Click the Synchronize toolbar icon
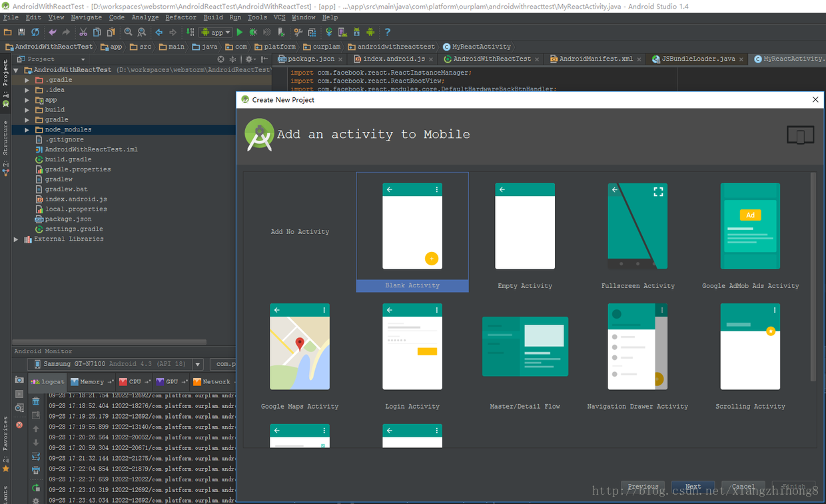The image size is (826, 504). pos(35,32)
